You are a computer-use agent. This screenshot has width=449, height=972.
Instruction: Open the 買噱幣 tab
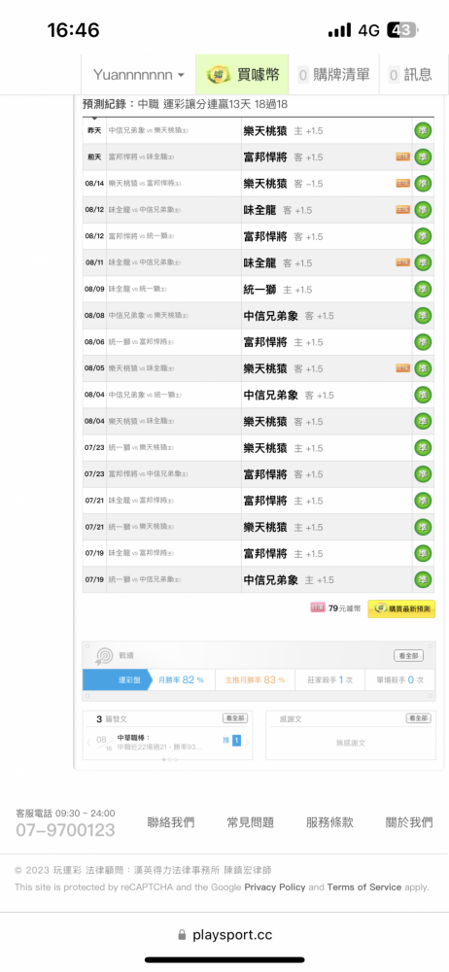coord(243,75)
